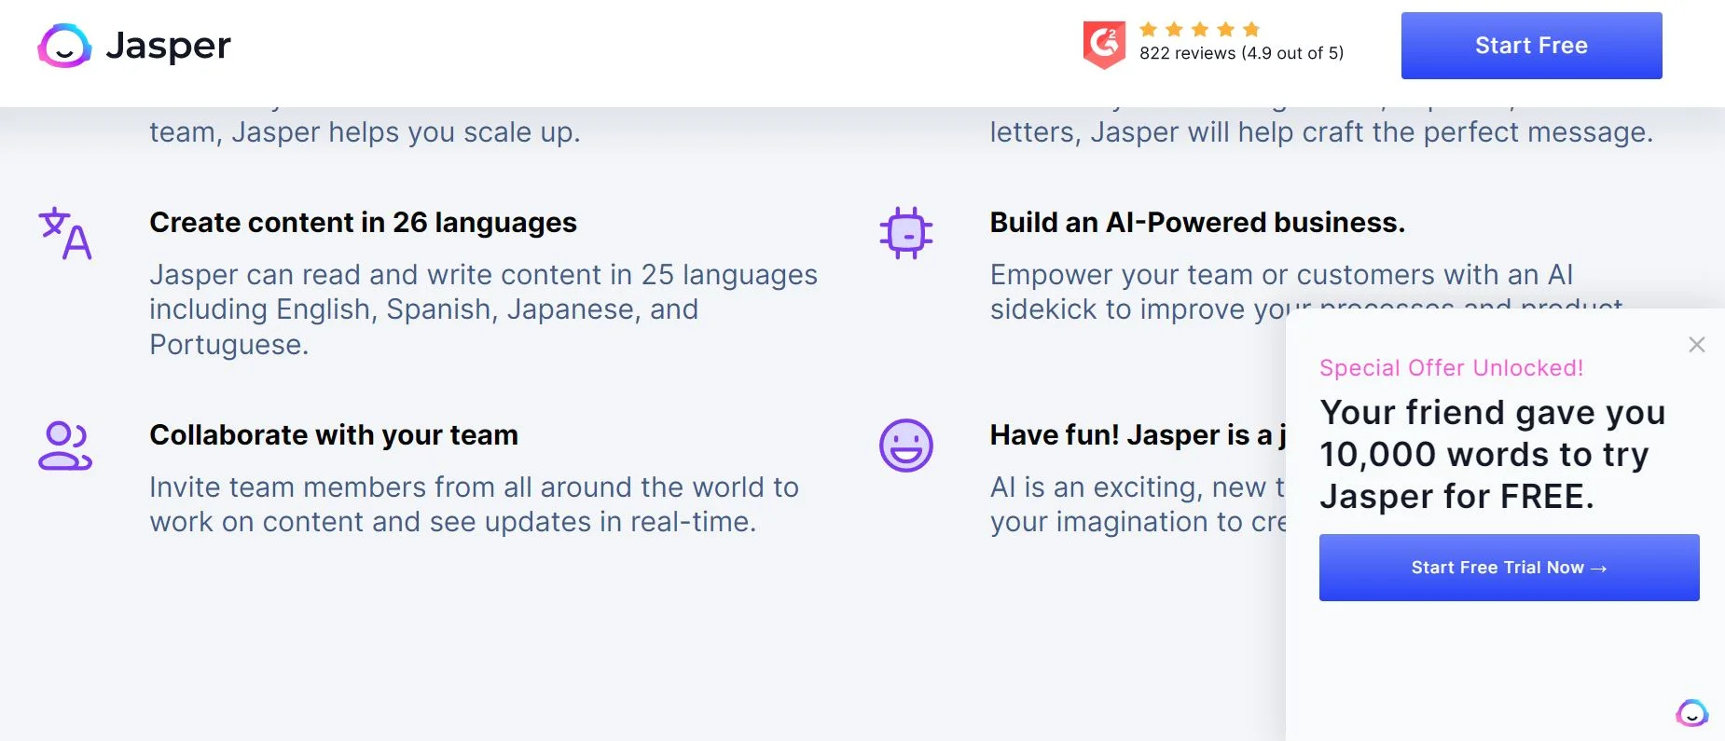This screenshot has width=1725, height=741.
Task: Click paragraph about Jasper reading 25 languages
Action: tap(483, 309)
